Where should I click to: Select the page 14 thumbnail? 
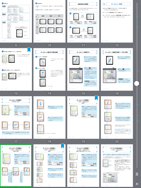pyautogui.click(x=50, y=69)
